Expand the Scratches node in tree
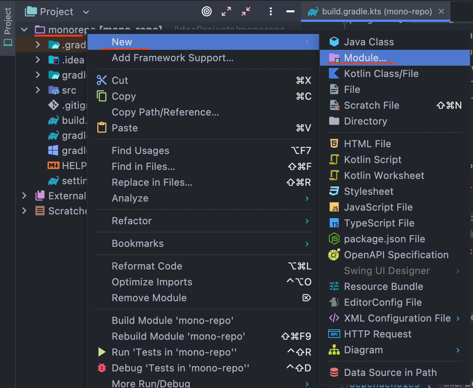Viewport: 473px width, 388px height. [24, 211]
